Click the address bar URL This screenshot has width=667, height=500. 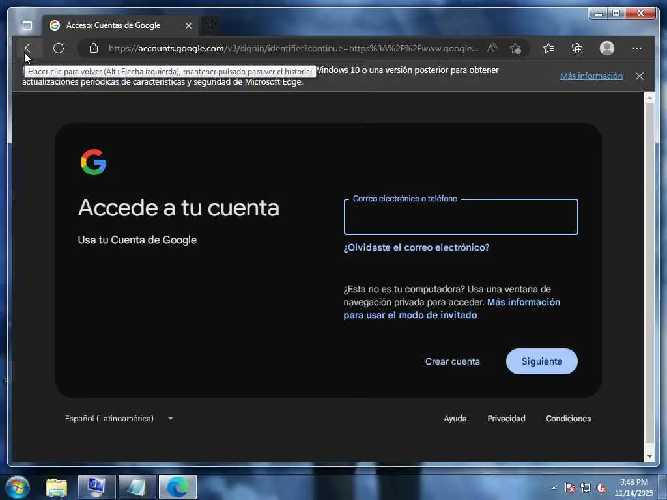coord(294,48)
